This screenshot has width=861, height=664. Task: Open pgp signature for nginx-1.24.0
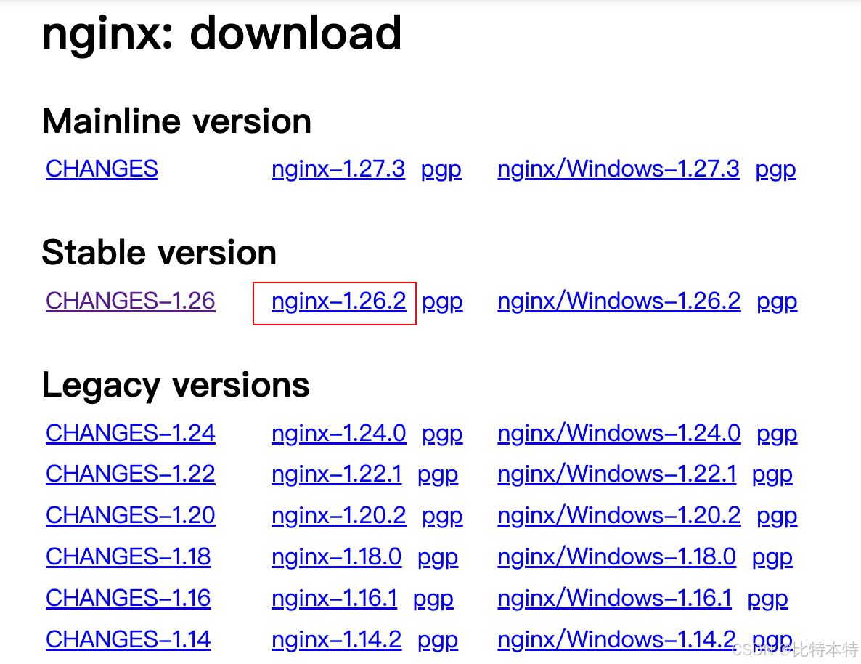tap(442, 434)
